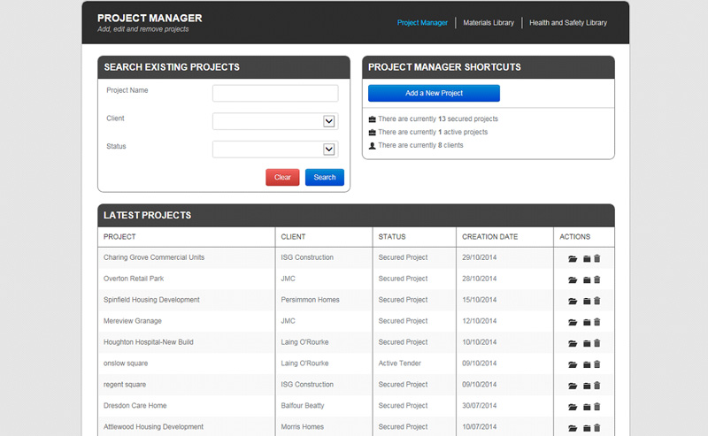This screenshot has height=436, width=708.
Task: Click closed folder icon for Houghton Hospital-New Build
Action: (587, 343)
